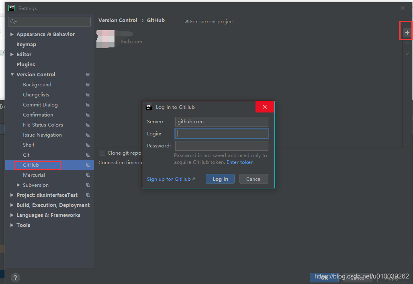Click the remove account minus icon
This screenshot has height=284, width=413.
[x=407, y=43]
